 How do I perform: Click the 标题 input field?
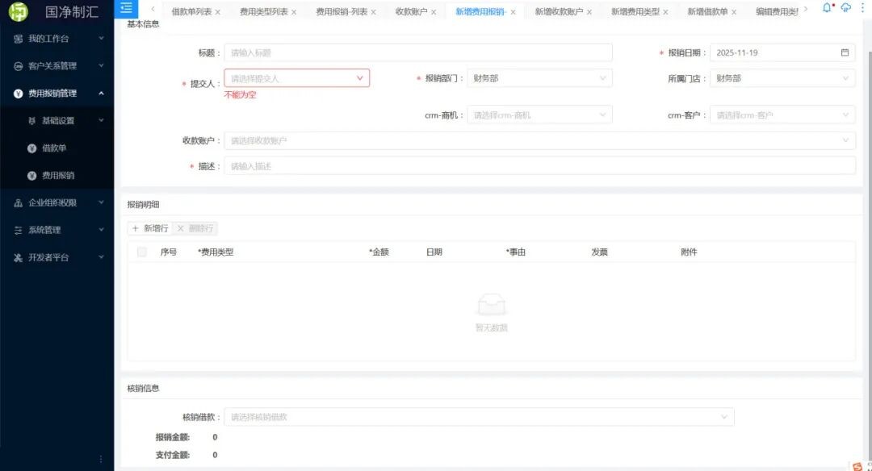[x=417, y=52]
